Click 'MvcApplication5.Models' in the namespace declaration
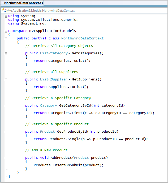168x183 pixels. pyautogui.click(x=53, y=31)
